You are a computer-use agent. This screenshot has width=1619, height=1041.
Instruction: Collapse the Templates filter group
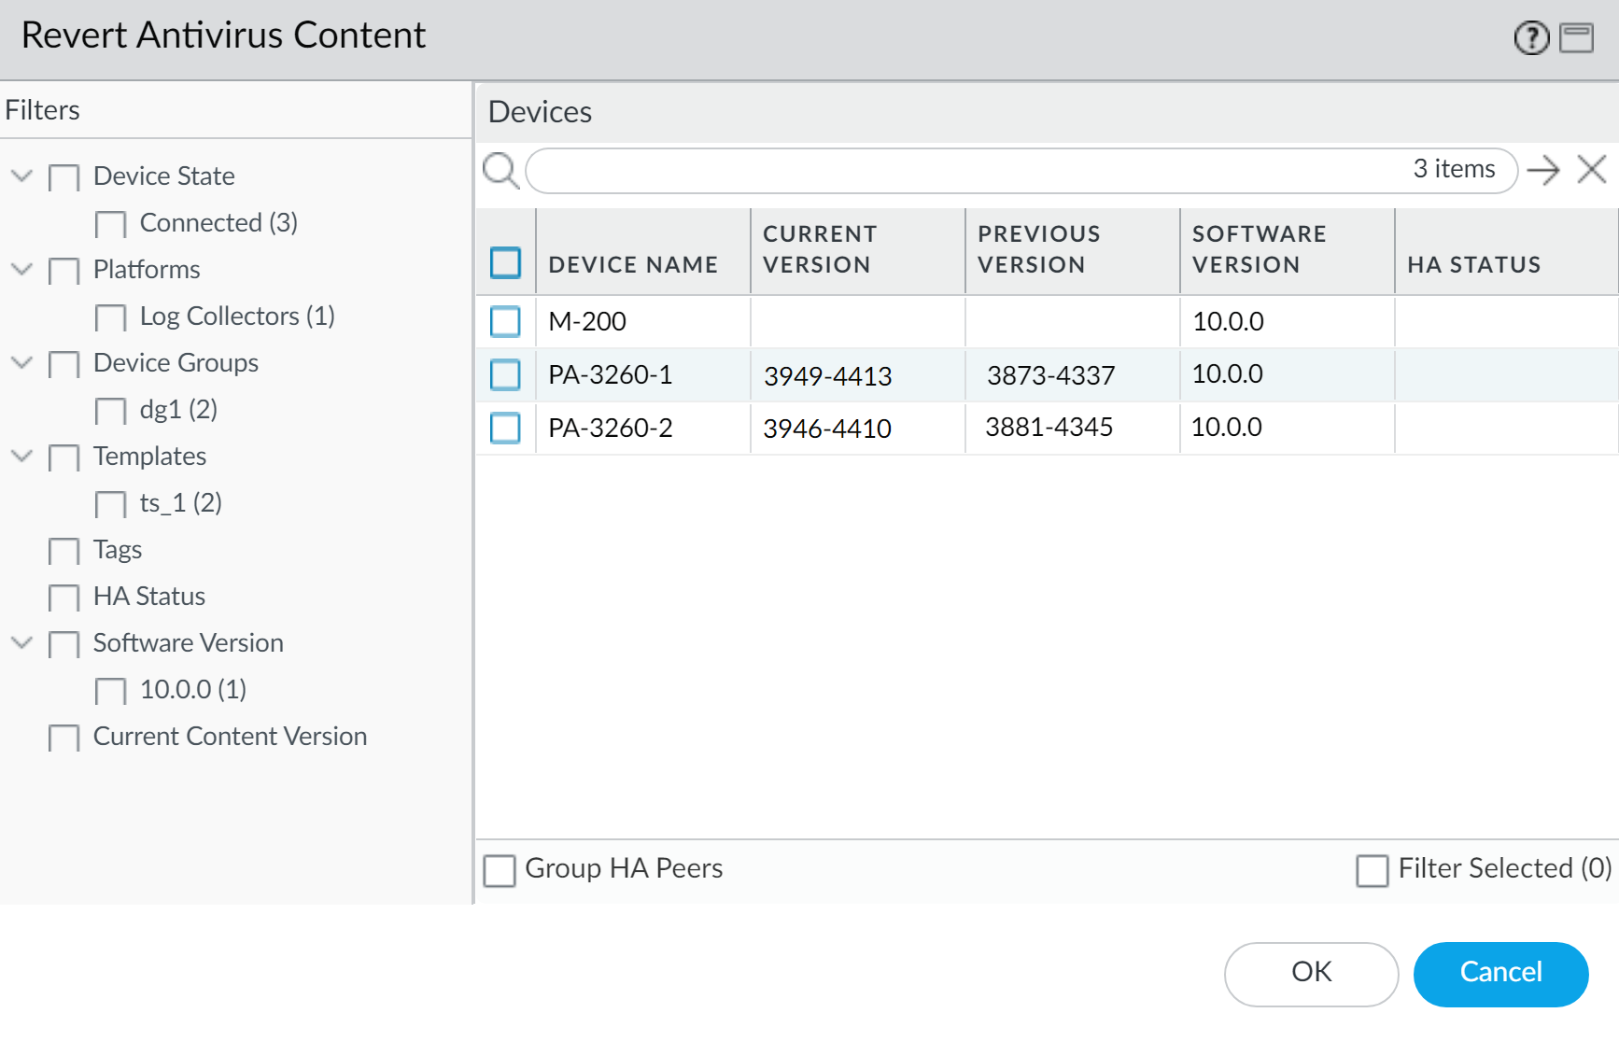point(22,456)
